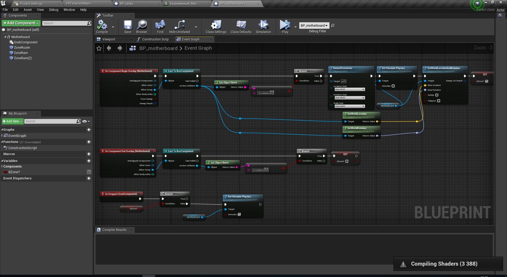Collapse the Graphs section
The image size is (507, 277).
[x=2, y=130]
